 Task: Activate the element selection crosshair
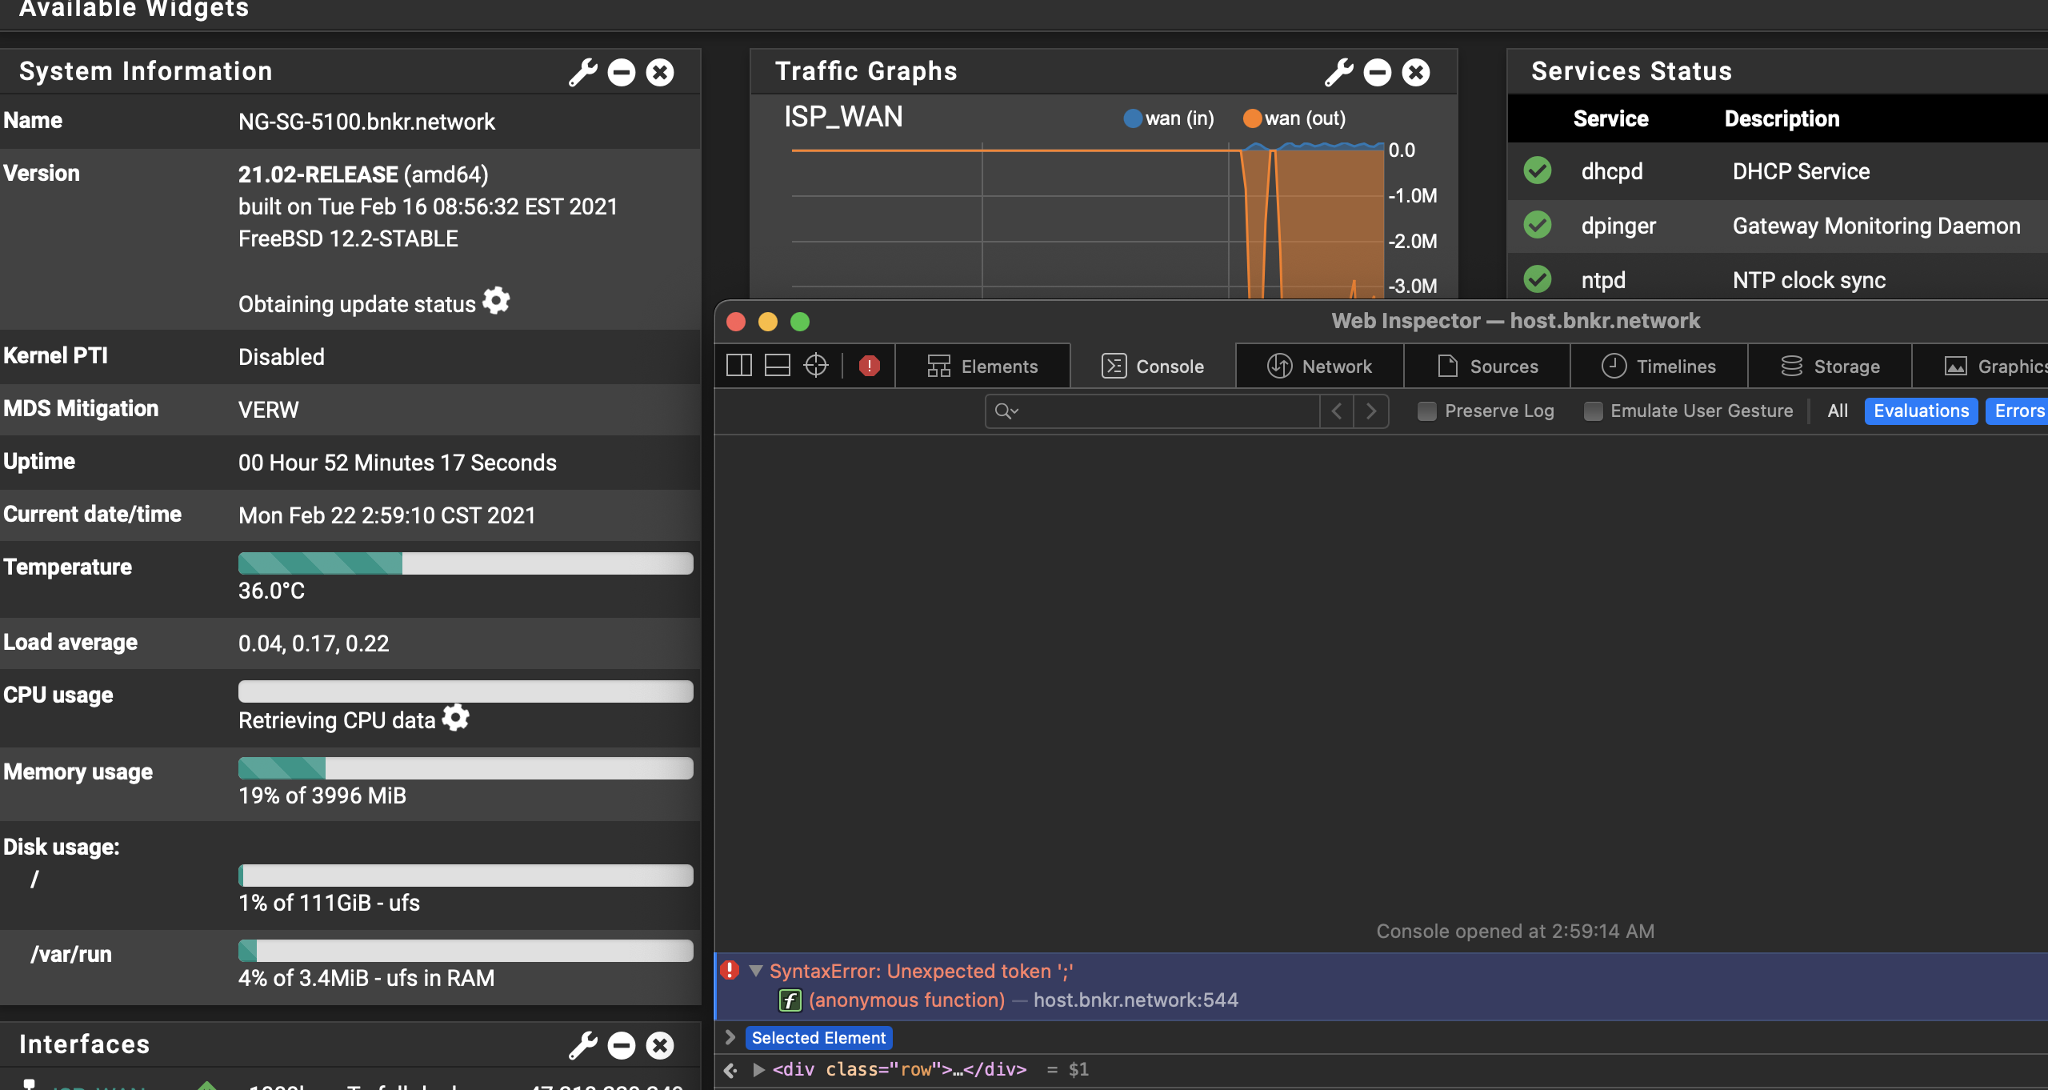pyautogui.click(x=816, y=366)
